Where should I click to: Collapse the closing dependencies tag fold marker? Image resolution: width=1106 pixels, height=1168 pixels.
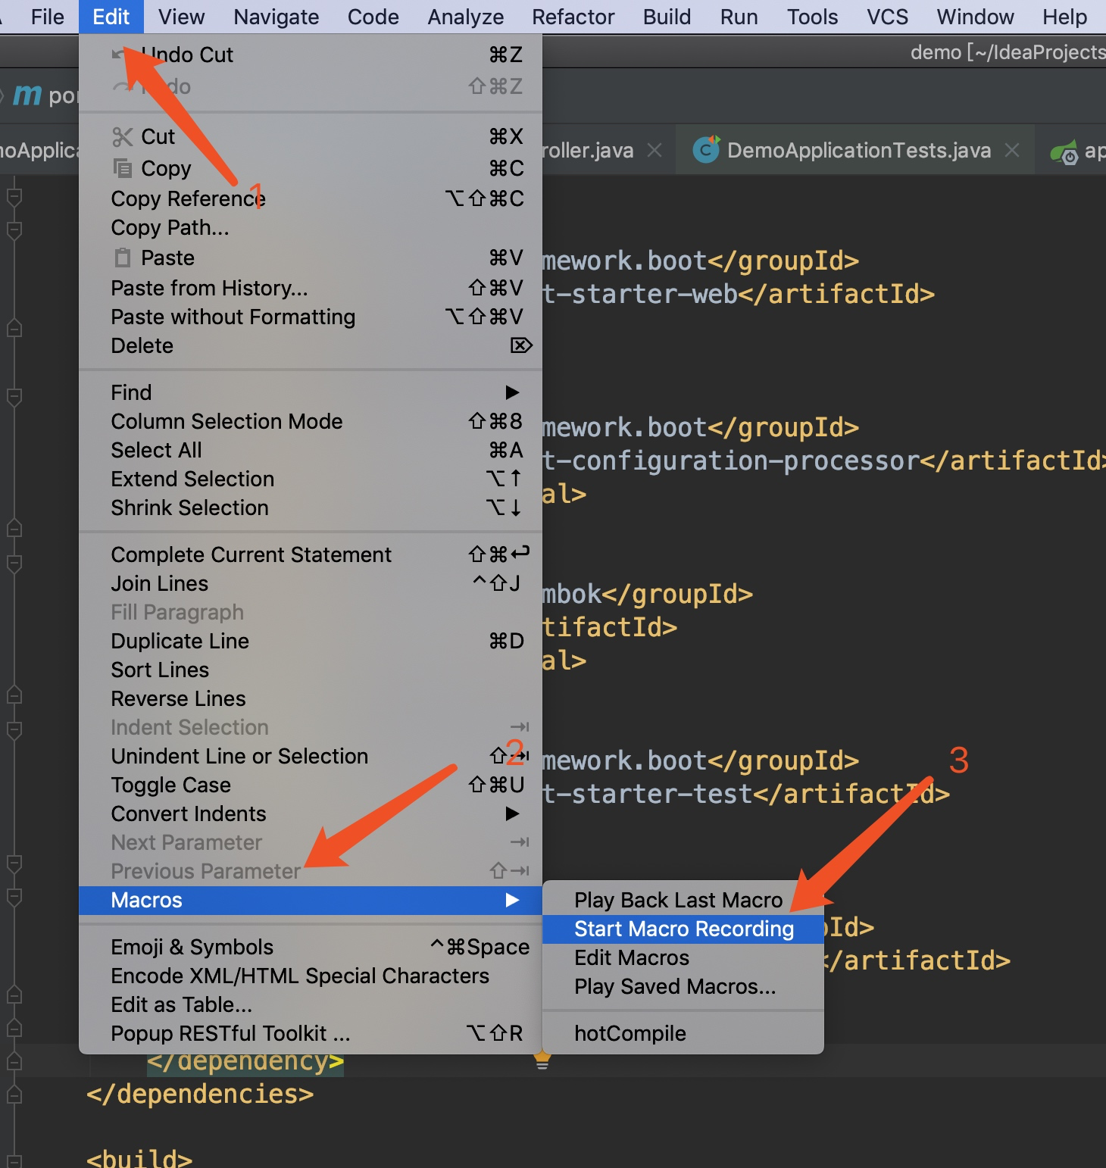click(14, 1094)
